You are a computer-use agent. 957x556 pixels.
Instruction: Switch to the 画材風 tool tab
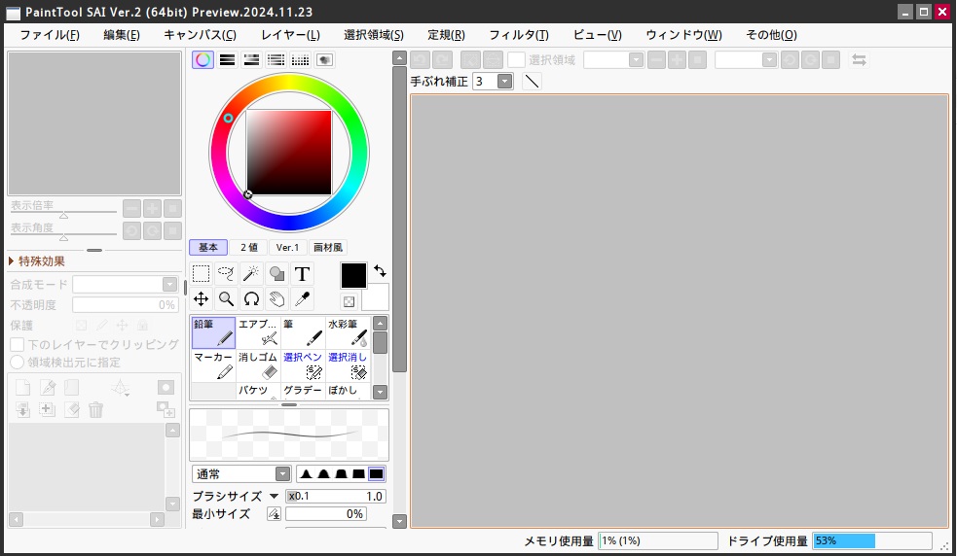point(328,248)
